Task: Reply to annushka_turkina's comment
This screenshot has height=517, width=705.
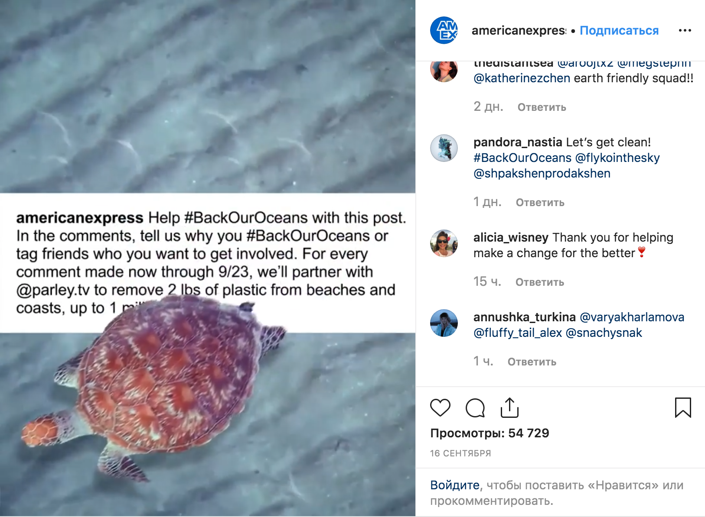Action: tap(532, 362)
